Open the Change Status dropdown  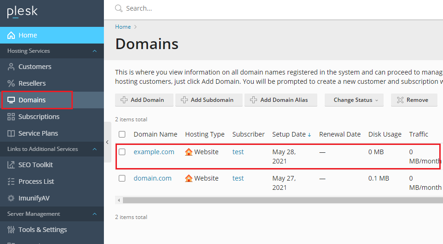[x=354, y=100]
